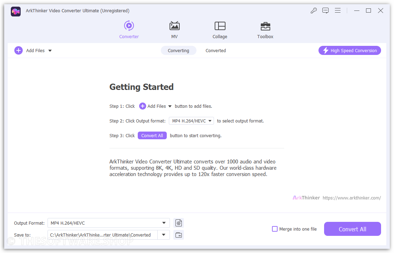Click the top-left purple plus icon
The height and width of the screenshot is (253, 394).
click(x=18, y=50)
